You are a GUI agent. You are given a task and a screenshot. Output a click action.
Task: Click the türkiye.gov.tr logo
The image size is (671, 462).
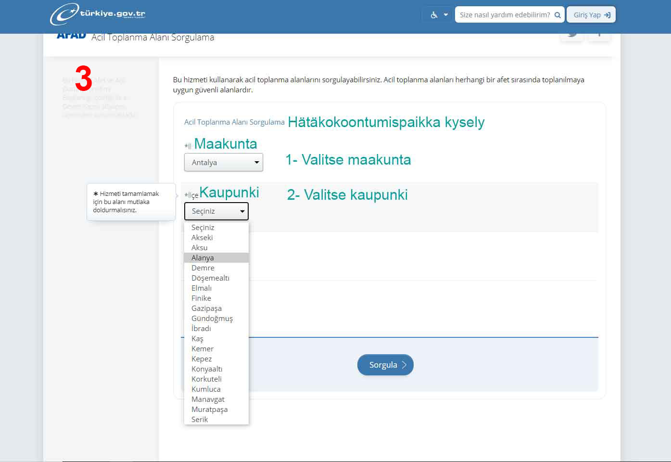click(x=98, y=14)
